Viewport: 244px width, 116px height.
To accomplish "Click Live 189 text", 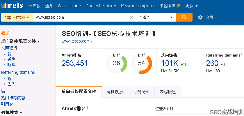I will click(213, 71).
